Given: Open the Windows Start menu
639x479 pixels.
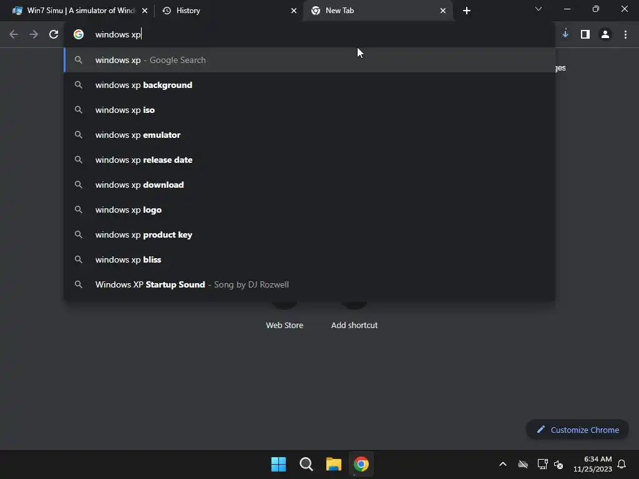Looking at the screenshot, I should pos(279,464).
